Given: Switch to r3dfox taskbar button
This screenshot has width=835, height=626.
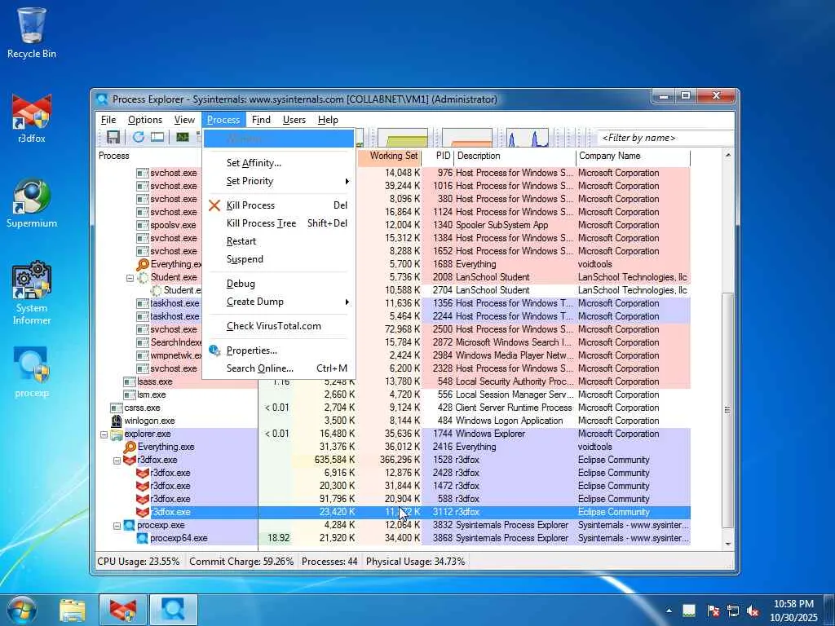Looking at the screenshot, I should click(122, 610).
